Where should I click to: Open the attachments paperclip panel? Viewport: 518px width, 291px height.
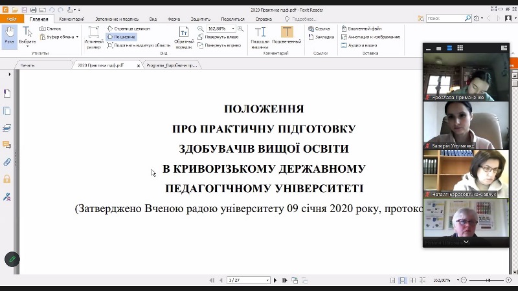coord(7,162)
